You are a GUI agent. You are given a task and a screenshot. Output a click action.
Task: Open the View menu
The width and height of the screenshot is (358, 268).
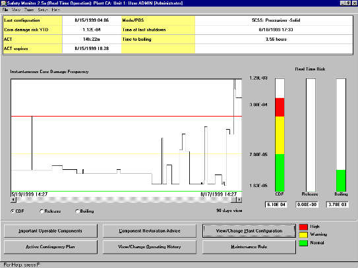point(16,10)
